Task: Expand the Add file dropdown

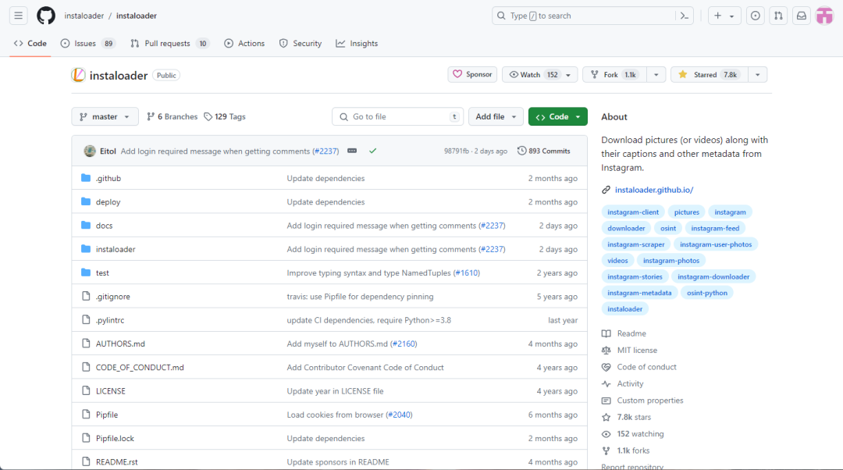Action: point(496,116)
